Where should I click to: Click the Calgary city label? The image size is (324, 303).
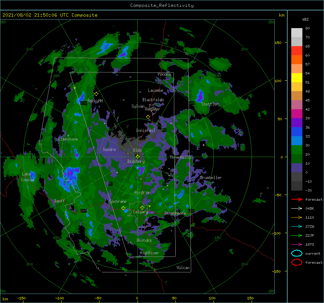tap(140, 212)
